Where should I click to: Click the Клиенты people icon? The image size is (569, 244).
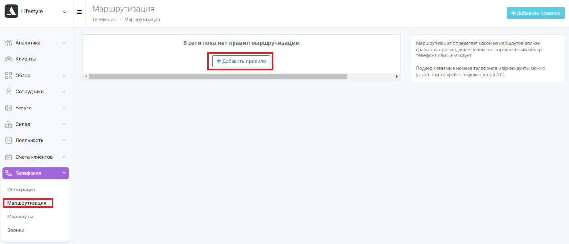click(9, 59)
